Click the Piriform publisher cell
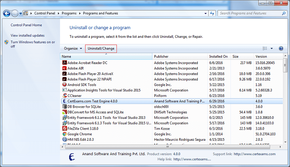This screenshot has width=290, height=167. [160, 96]
